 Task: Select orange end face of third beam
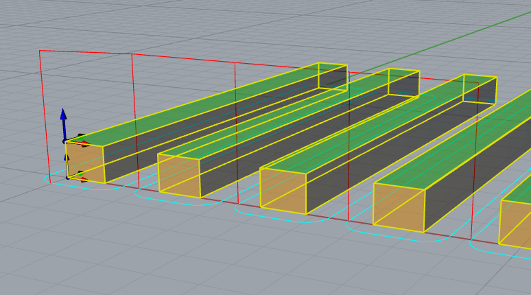tap(283, 191)
